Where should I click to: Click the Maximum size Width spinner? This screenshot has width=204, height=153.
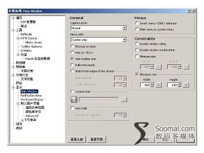click(152, 85)
